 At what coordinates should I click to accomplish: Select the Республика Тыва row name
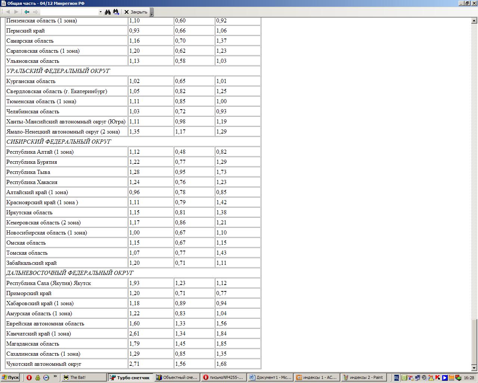pyautogui.click(x=28, y=172)
